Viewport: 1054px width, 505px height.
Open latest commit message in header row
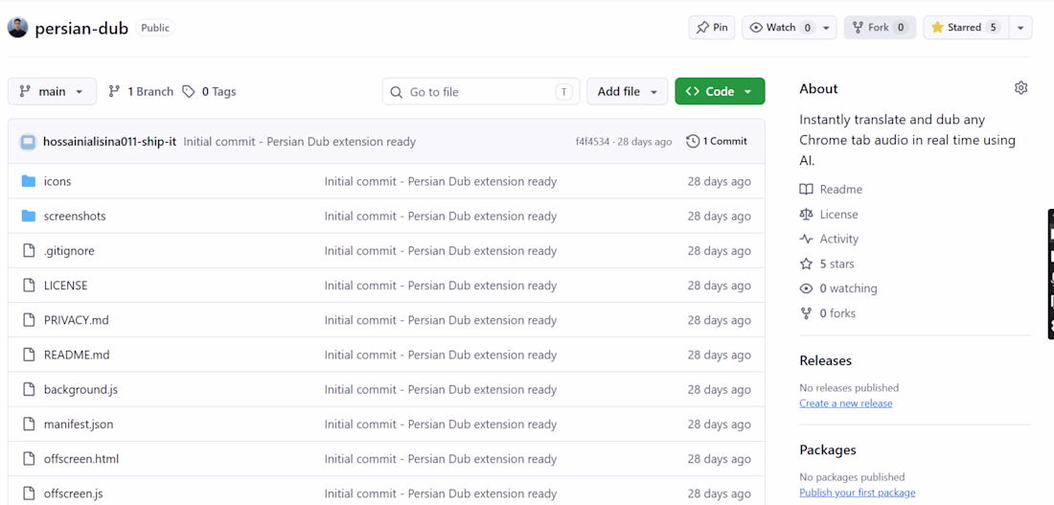pyautogui.click(x=300, y=142)
